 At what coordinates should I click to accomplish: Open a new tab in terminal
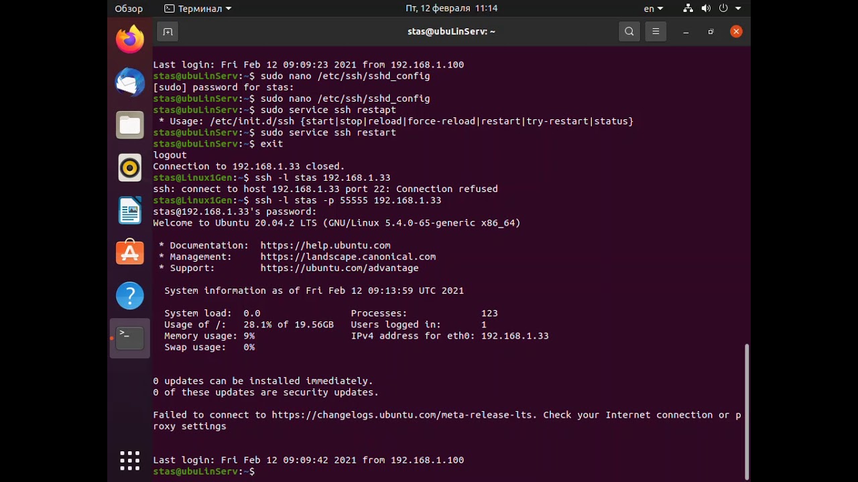click(x=168, y=31)
